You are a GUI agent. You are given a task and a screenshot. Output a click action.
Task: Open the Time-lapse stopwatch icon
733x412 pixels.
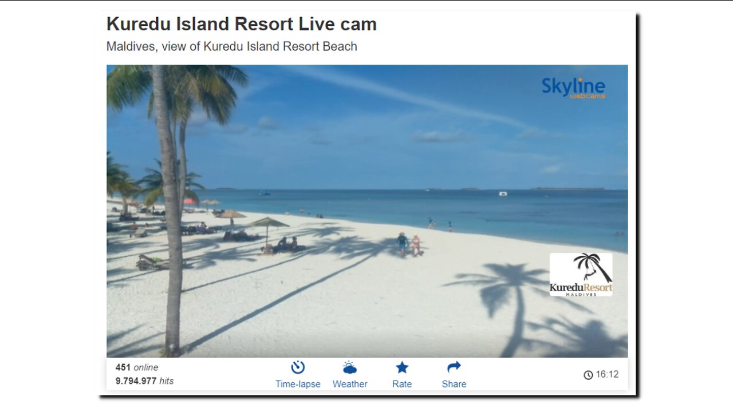click(298, 367)
